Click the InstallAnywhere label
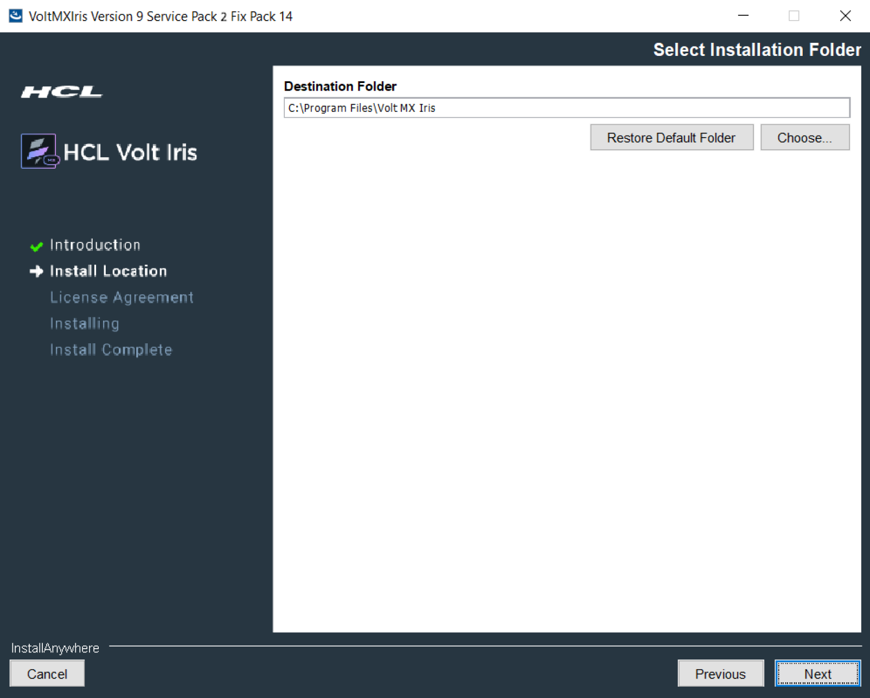This screenshot has width=870, height=698. coord(54,648)
